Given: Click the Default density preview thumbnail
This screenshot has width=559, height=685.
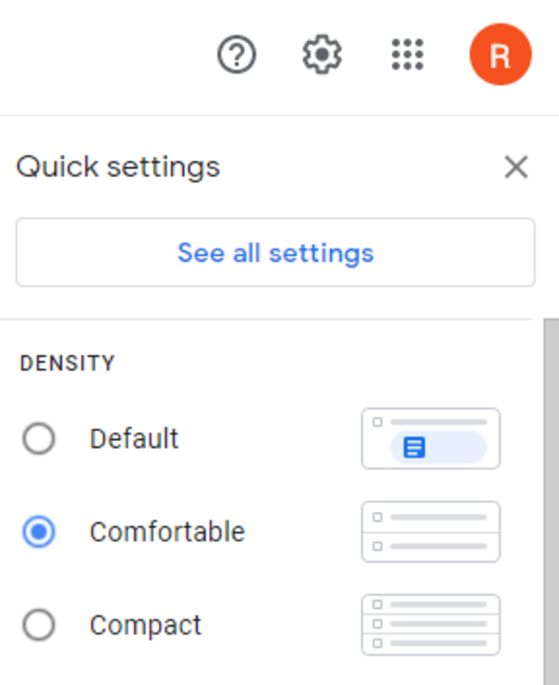Looking at the screenshot, I should pyautogui.click(x=430, y=438).
